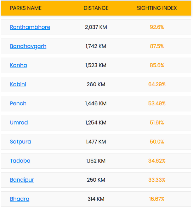Select the 92.6% sighting index value
This screenshot has height=210, width=193.
pos(157,27)
